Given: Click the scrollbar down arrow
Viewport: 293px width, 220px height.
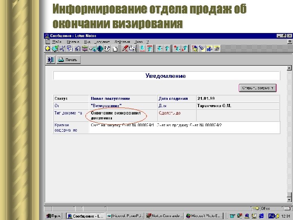Looking at the screenshot, I should 289,200.
